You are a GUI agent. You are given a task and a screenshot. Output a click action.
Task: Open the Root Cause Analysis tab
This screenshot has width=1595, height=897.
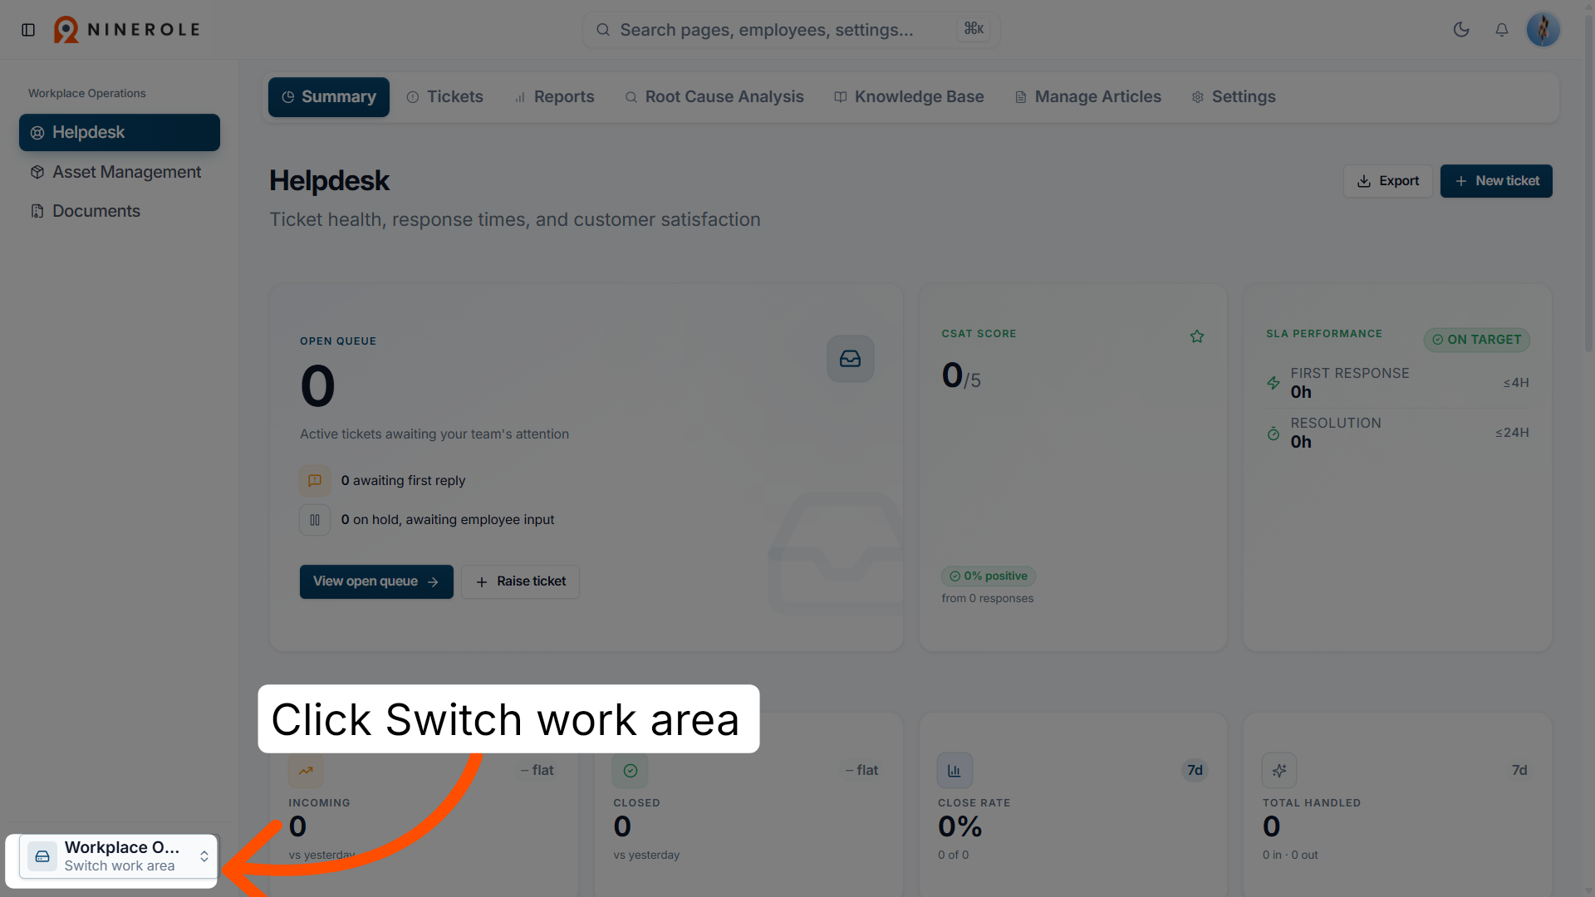pyautogui.click(x=714, y=97)
